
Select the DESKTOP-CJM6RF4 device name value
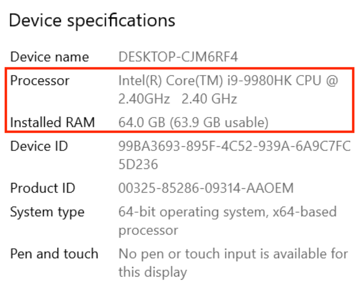[x=178, y=57]
